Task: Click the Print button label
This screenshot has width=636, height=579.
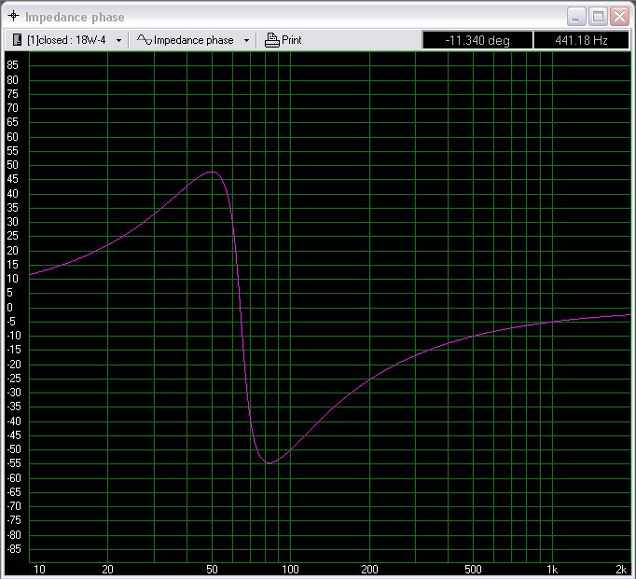Action: tap(292, 40)
